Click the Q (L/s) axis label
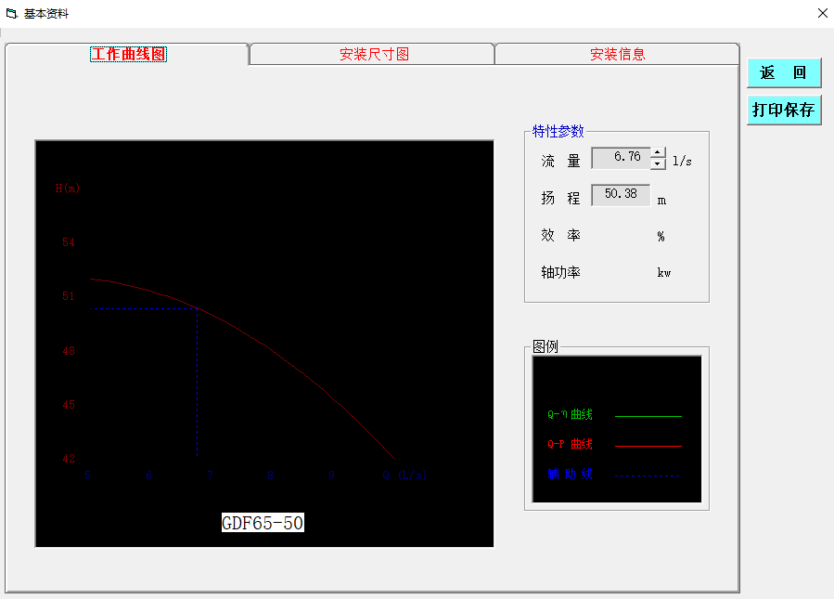The image size is (834, 599). click(404, 475)
